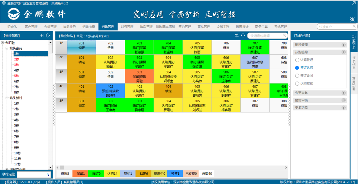Expand the 变更事务 section

[x=343, y=93]
